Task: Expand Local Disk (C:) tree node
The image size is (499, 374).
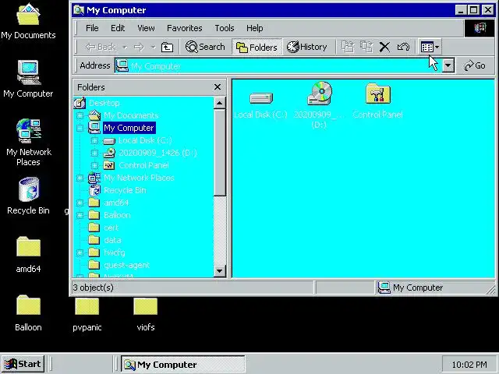Action: (94, 140)
